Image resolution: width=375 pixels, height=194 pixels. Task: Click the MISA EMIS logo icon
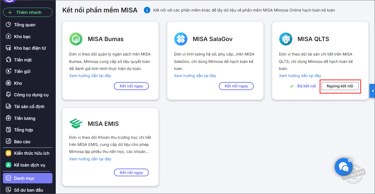point(76,123)
